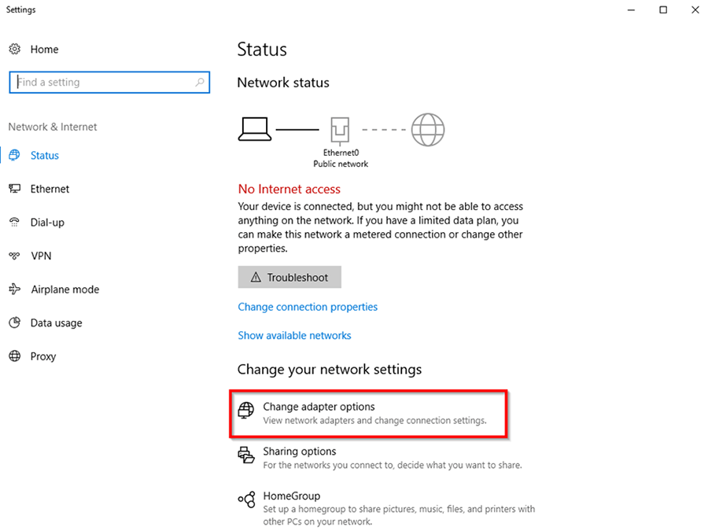The width and height of the screenshot is (708, 531).
Task: Click the search magnifier icon
Action: tap(200, 82)
